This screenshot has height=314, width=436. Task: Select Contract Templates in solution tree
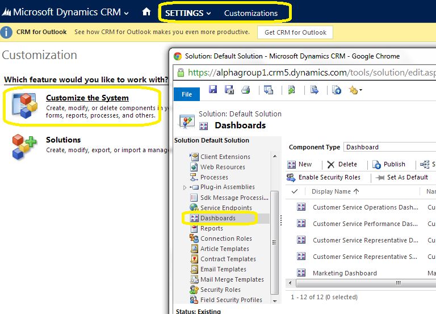(x=228, y=259)
